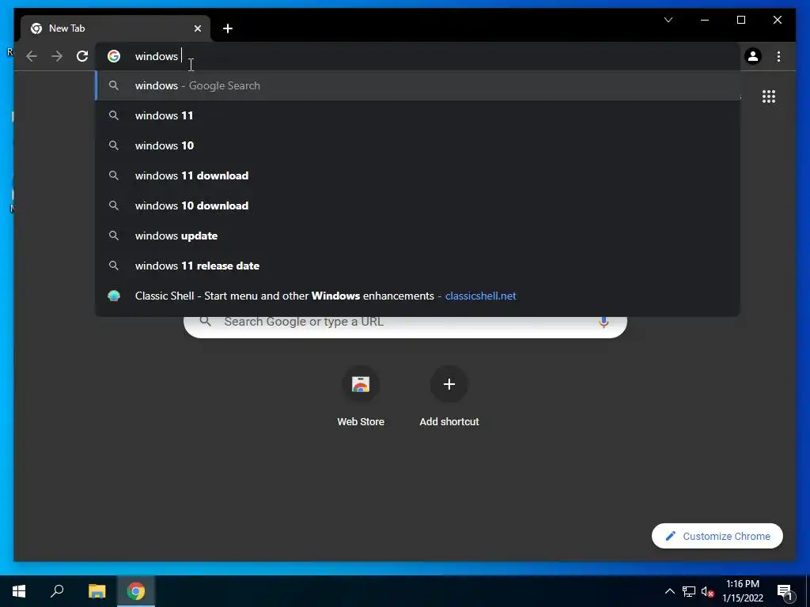Click the browser Forward arrow
810x607 pixels.
click(x=57, y=56)
